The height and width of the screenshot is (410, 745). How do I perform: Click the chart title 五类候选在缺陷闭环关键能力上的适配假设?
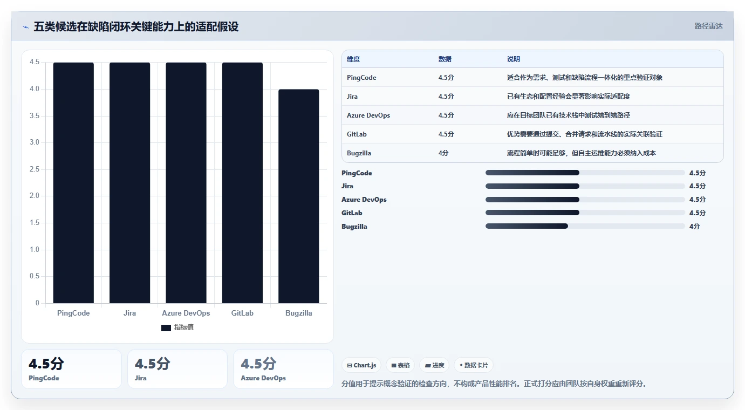pyautogui.click(x=136, y=26)
